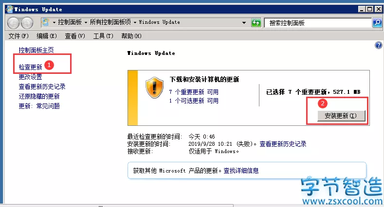Open the 帮助(H) menu
Screen dimensions: 384x207
(131, 36)
